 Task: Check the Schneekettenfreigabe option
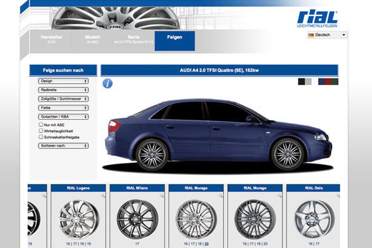41,137
